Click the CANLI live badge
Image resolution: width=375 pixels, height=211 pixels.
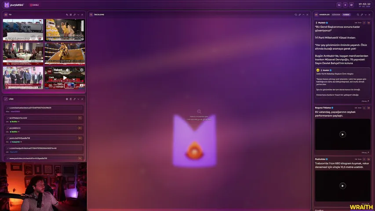pos(34,5)
